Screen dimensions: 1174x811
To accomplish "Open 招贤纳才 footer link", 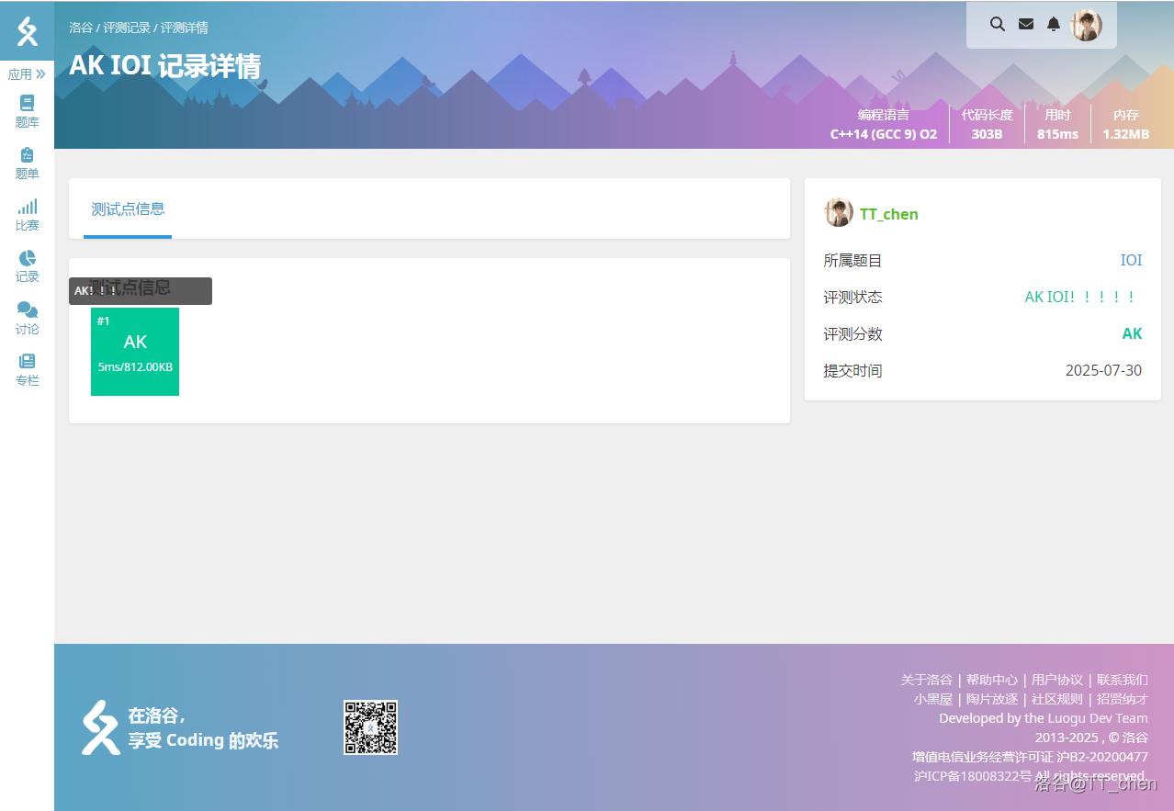I will click(x=1123, y=699).
